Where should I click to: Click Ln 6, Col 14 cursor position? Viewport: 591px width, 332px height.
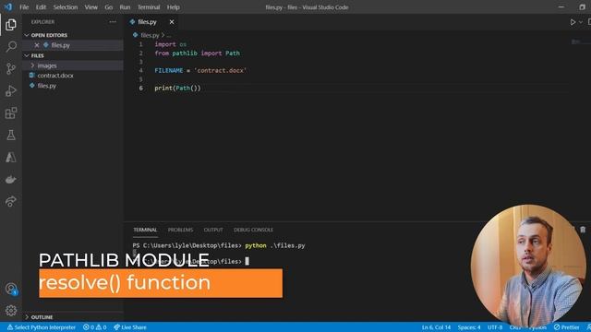(x=436, y=327)
